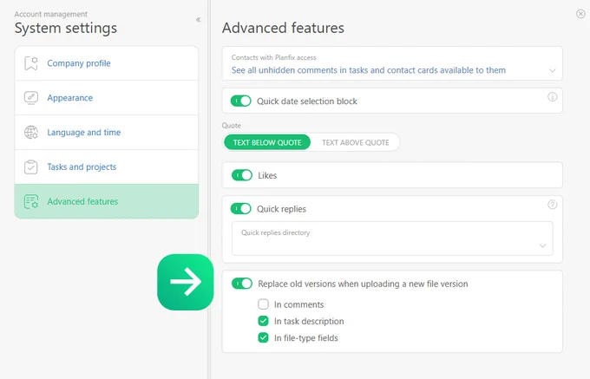Click the 'In file-type fields' label

[x=306, y=338]
